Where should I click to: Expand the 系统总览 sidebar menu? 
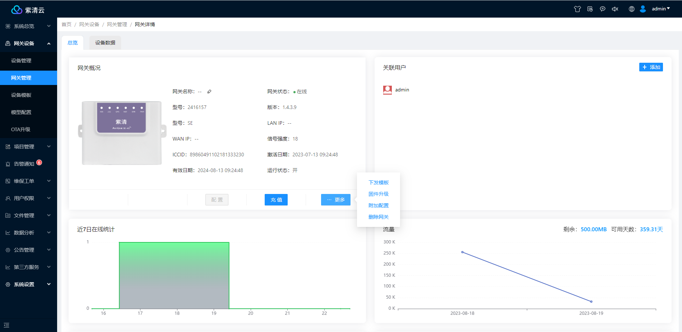[28, 26]
